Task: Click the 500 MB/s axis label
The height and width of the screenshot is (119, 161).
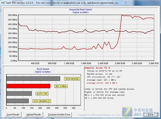Action: [x=13, y=15]
